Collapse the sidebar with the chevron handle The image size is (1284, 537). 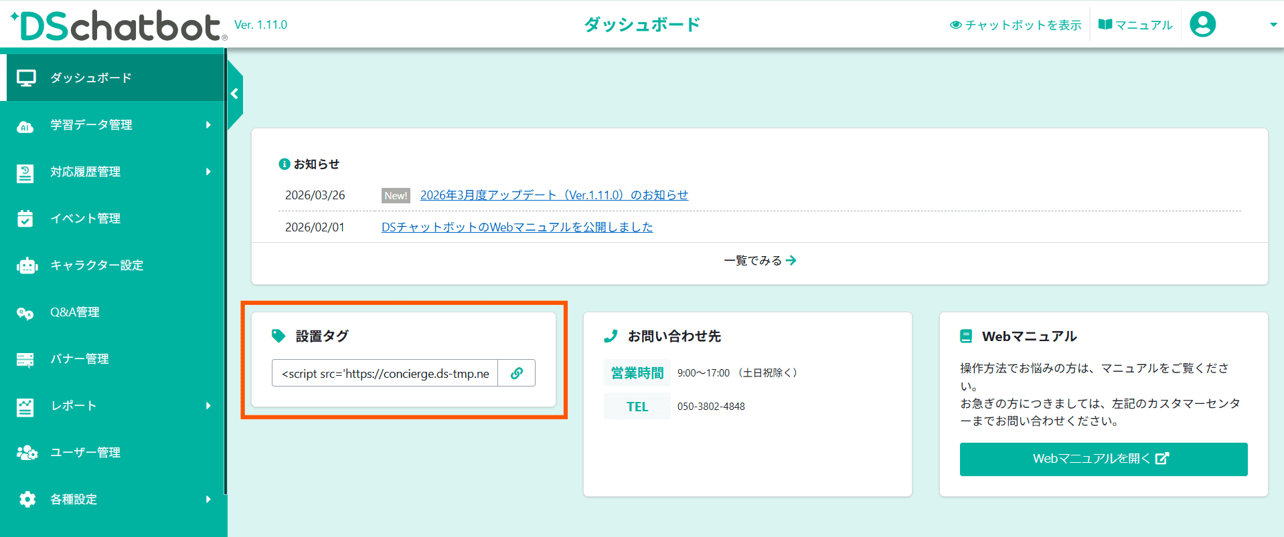tap(235, 94)
